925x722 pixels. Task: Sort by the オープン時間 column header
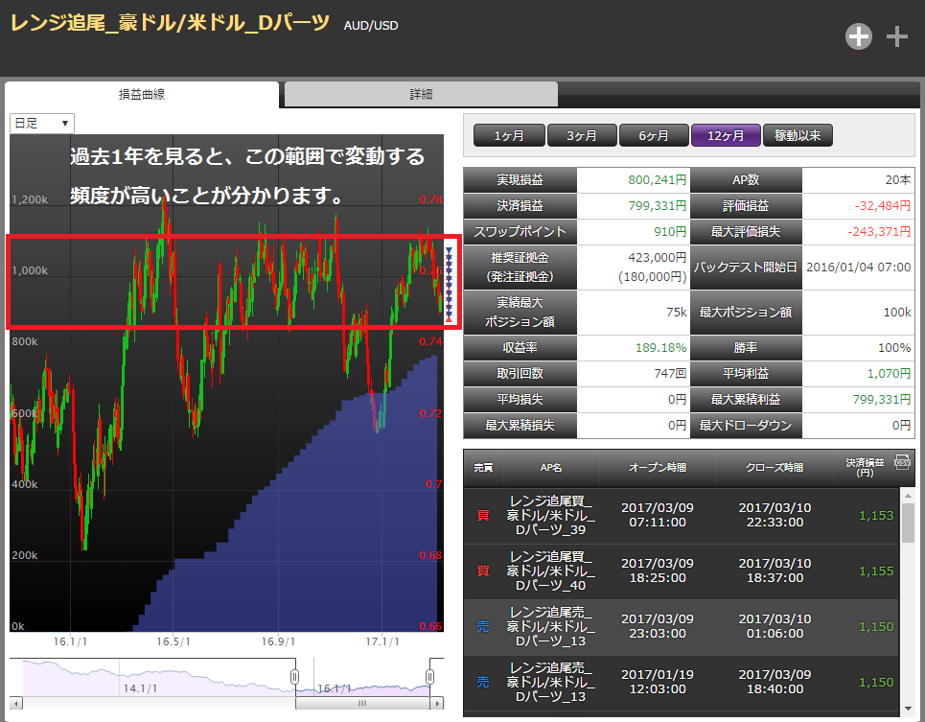pyautogui.click(x=657, y=468)
